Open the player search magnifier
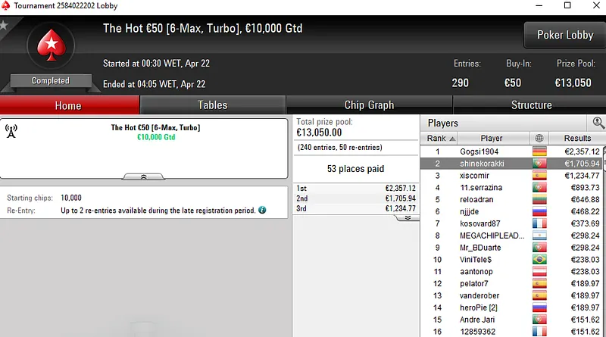The width and height of the screenshot is (606, 337). coord(598,123)
